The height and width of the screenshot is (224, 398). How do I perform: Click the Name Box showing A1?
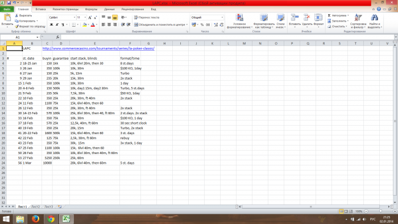tap(18, 37)
